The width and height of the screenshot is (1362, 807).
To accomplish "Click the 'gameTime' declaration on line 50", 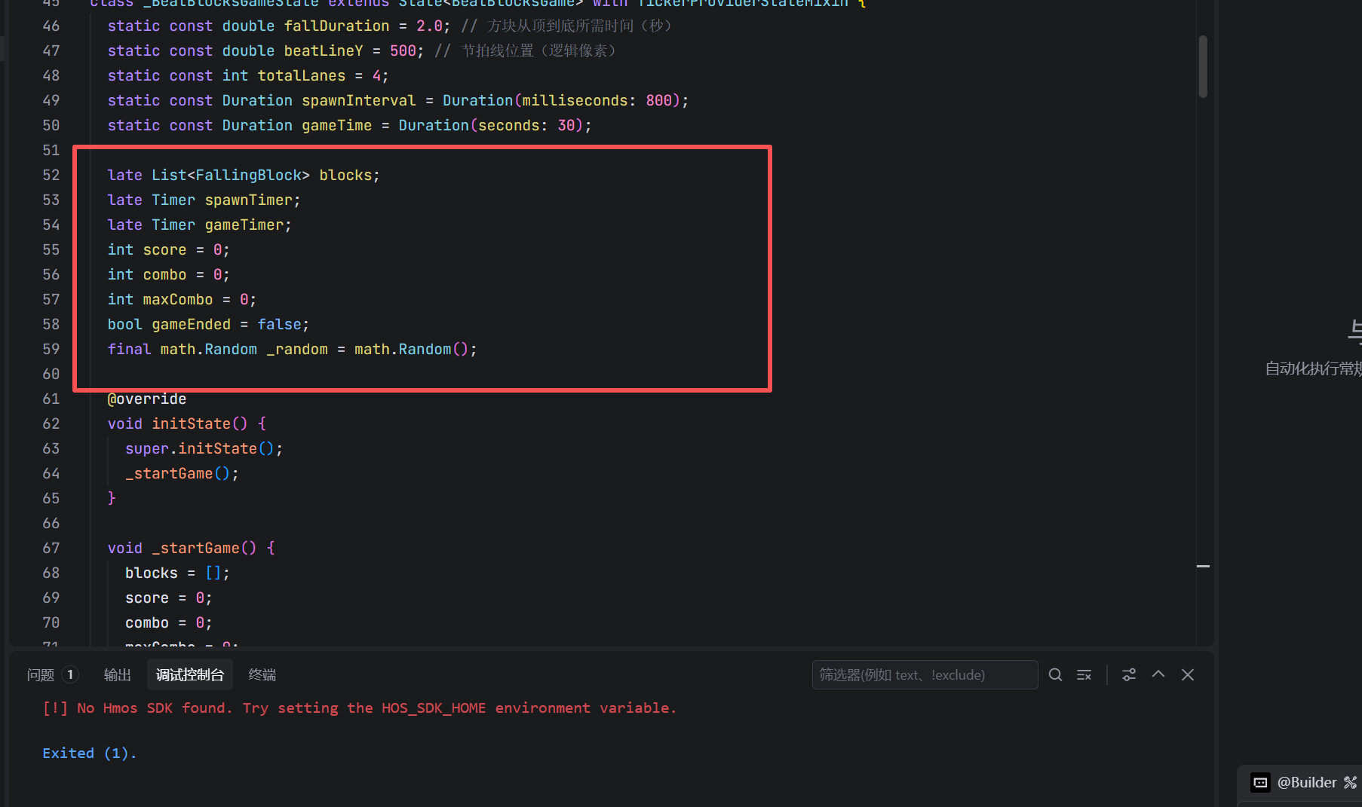I will tap(349, 125).
